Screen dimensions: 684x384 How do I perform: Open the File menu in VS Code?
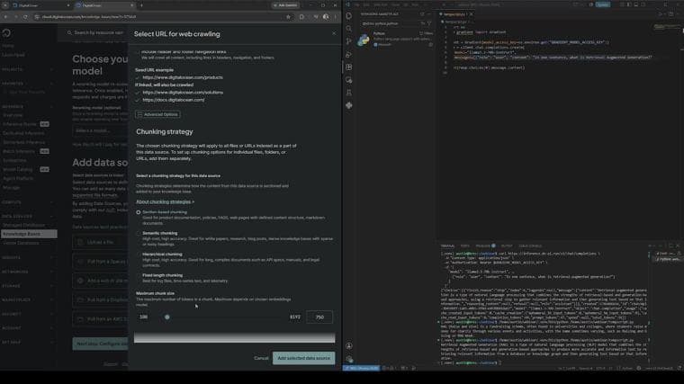pyautogui.click(x=357, y=4)
